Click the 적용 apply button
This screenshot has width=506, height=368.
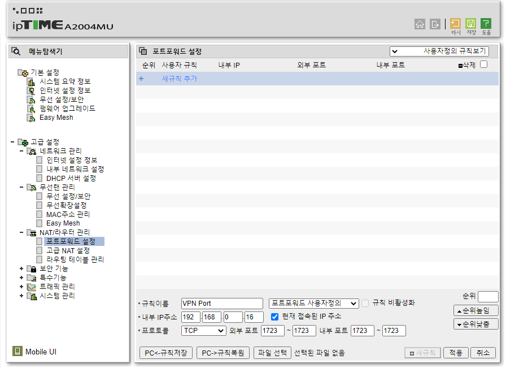456,353
